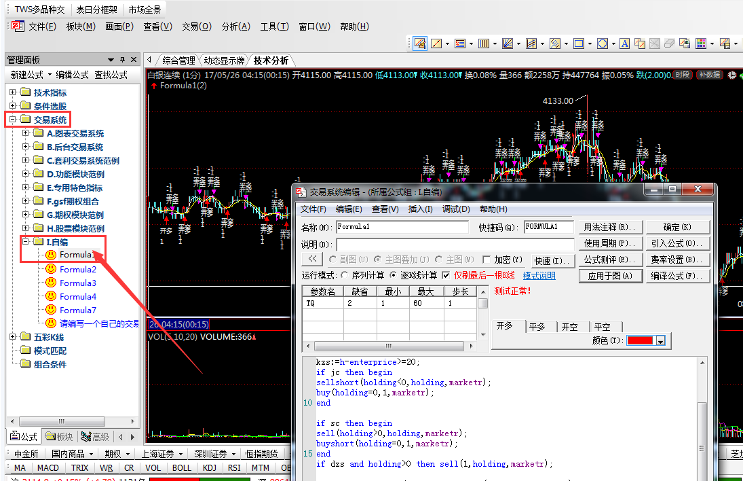Click the 费率设置(B) button
Screen dimensions: 743x481
pos(677,260)
